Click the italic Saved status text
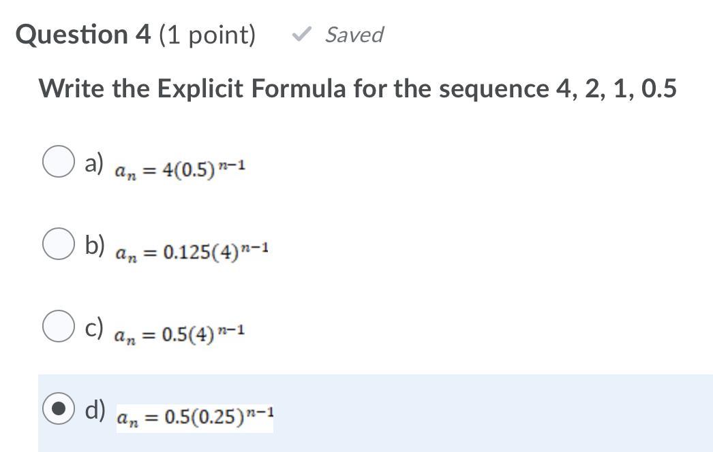 point(354,35)
